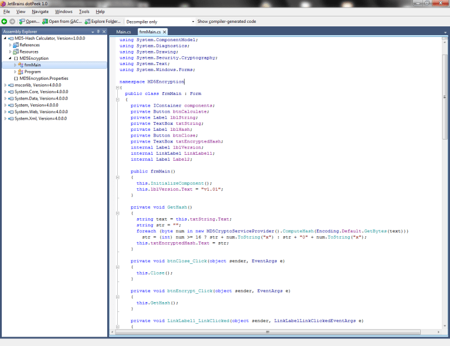Expand the Program class node
Image resolution: width=450 pixels, height=346 pixels.
click(15, 72)
